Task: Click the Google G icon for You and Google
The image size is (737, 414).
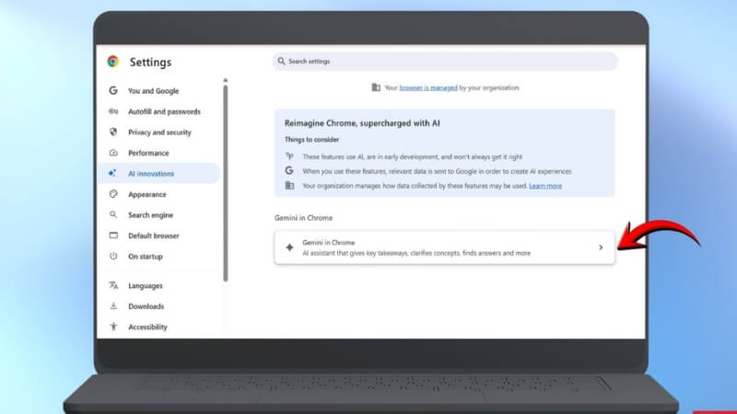Action: coord(113,90)
